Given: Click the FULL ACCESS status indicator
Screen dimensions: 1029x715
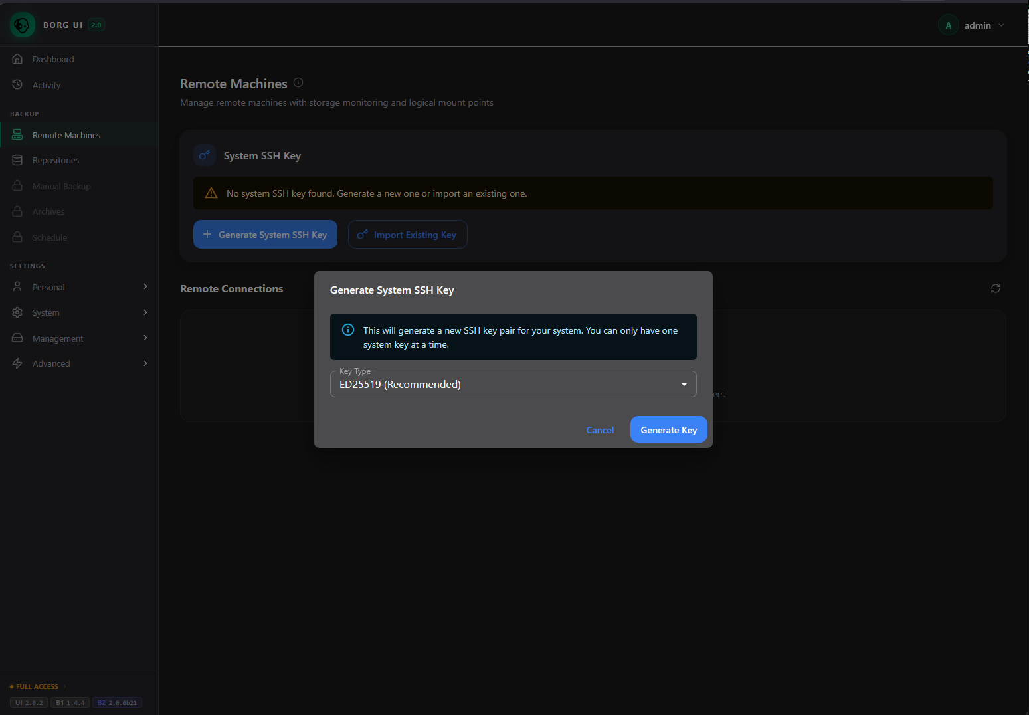Looking at the screenshot, I should [34, 686].
